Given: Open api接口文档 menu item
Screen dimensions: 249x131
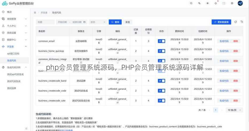Looking at the screenshot, I should [13, 53].
